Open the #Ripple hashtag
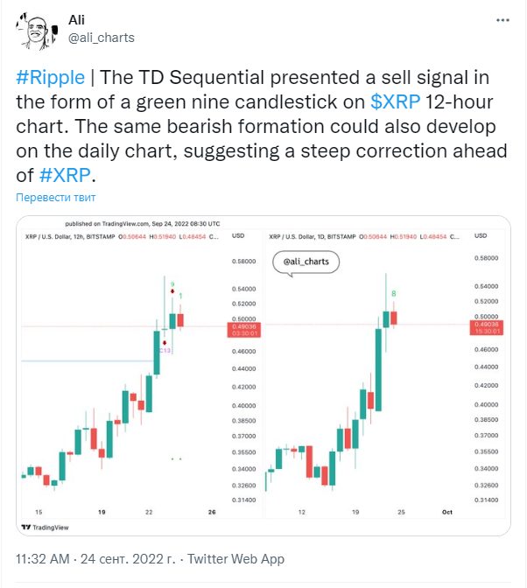This screenshot has height=588, width=527. (x=50, y=78)
